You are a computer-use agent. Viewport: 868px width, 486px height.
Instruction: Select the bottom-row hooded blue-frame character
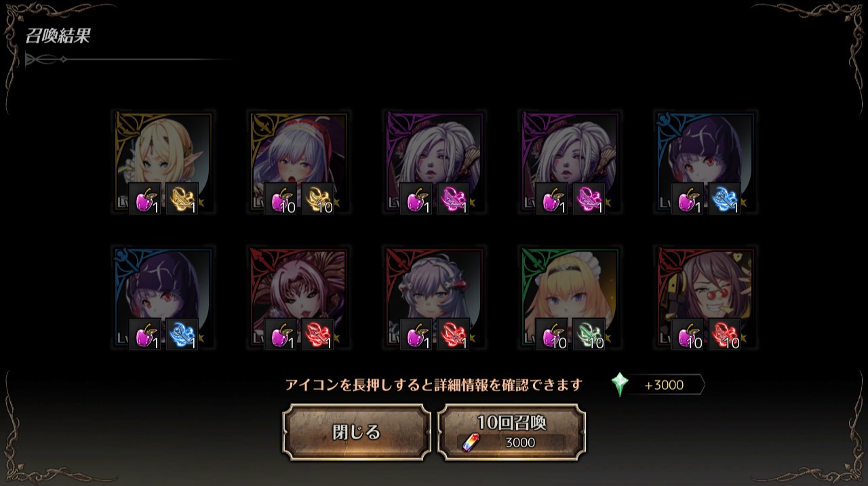pyautogui.click(x=163, y=298)
